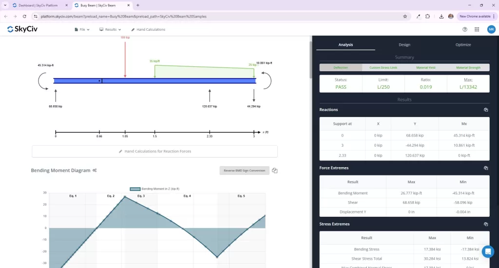Click the 120.637 kip support reaction arrow
Image resolution: width=499 pixels, height=268 pixels.
pos(210,96)
